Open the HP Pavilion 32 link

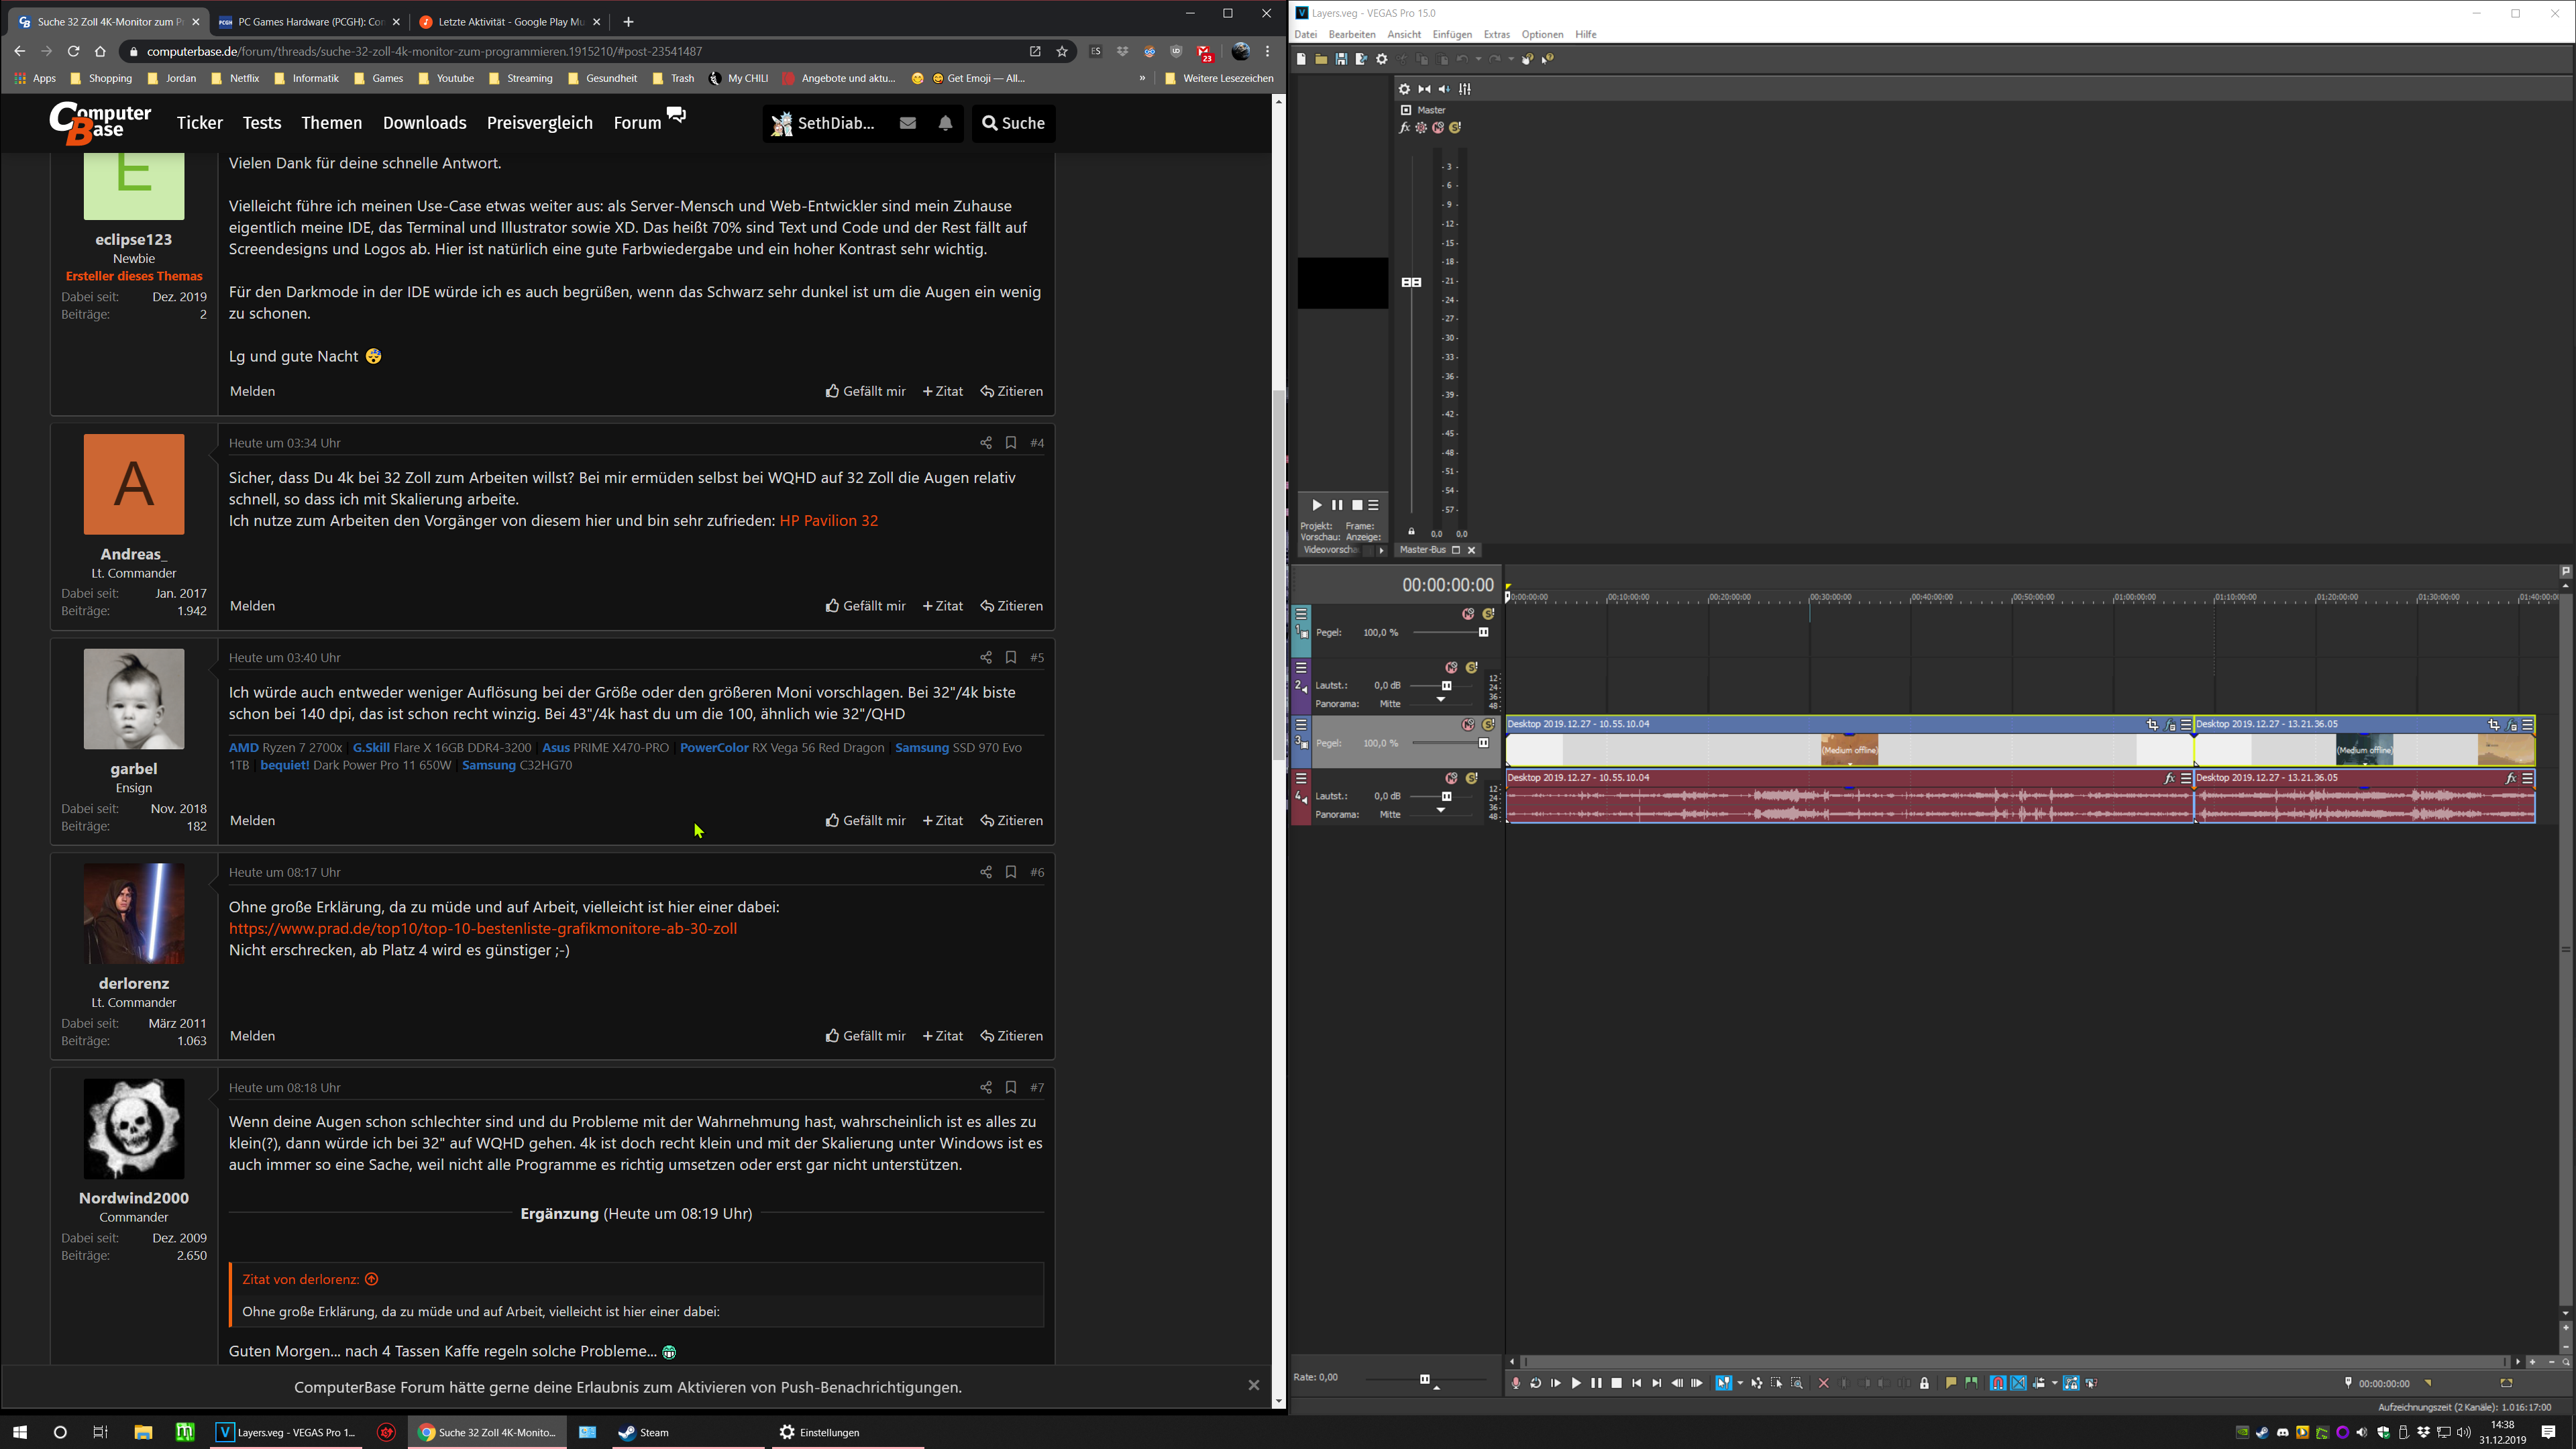click(828, 520)
